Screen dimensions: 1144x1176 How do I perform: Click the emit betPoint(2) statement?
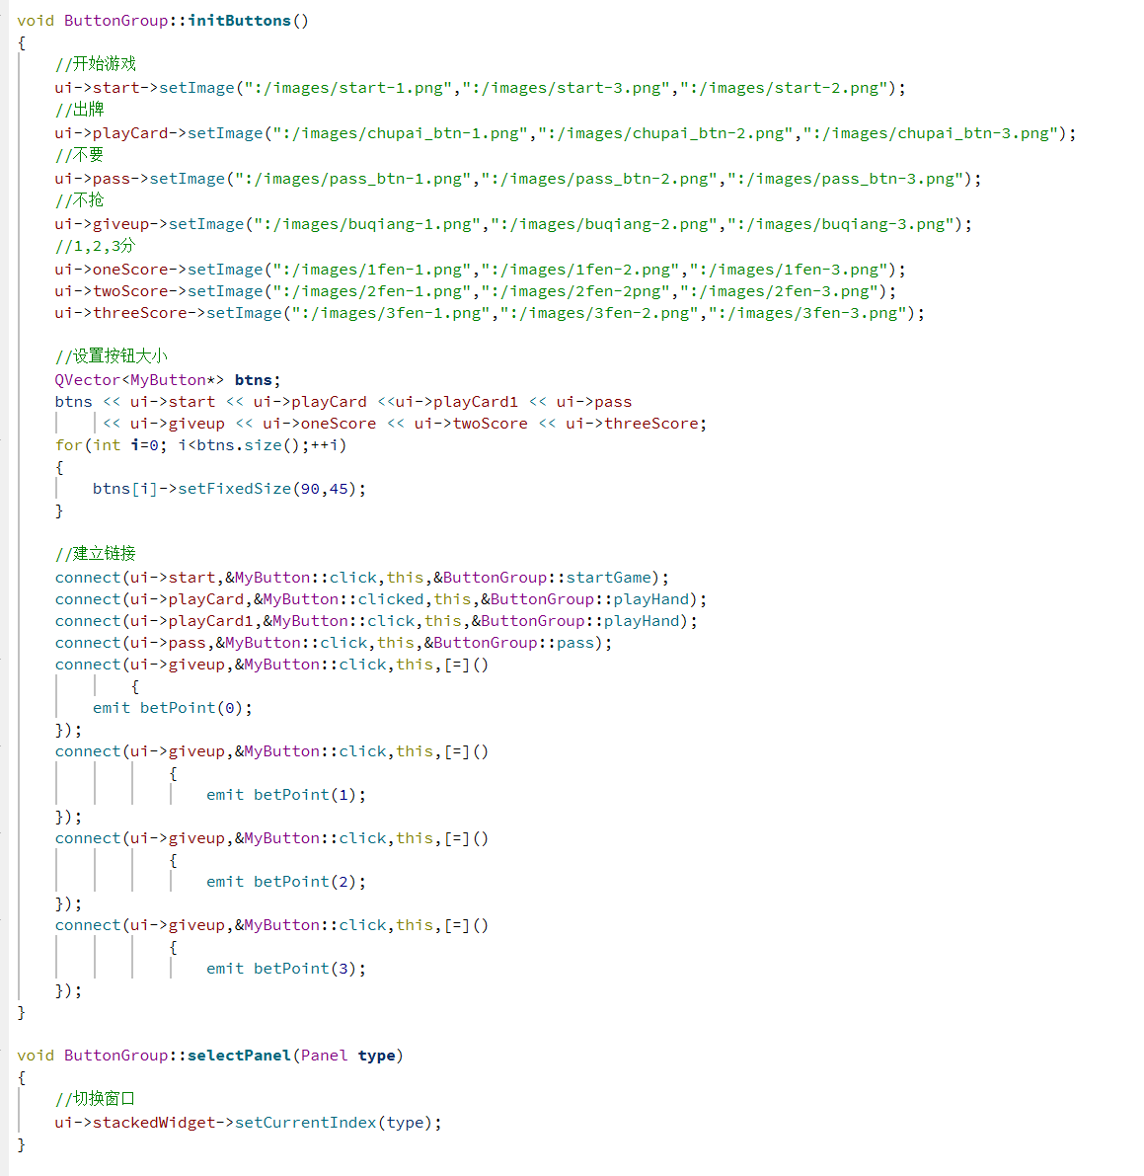286,882
